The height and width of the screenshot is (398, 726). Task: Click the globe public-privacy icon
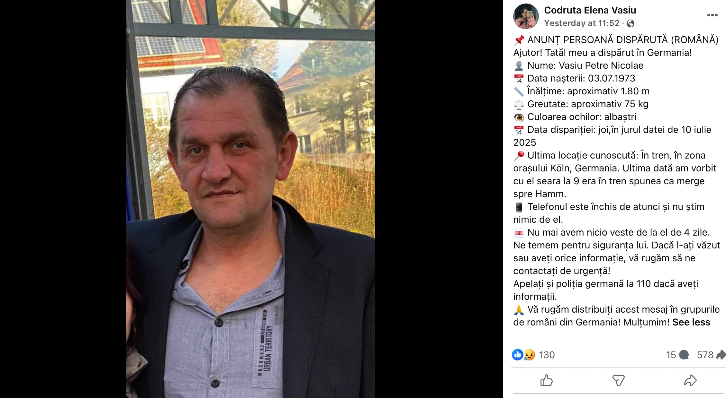coord(631,23)
